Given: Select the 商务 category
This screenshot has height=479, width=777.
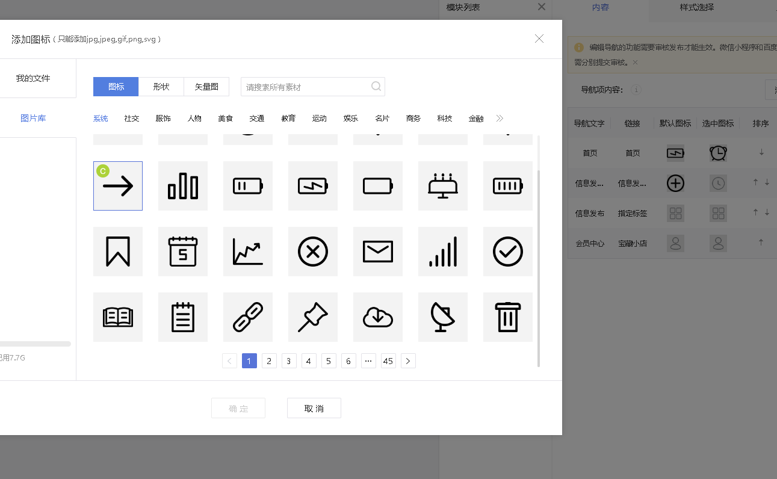Looking at the screenshot, I should click(x=413, y=119).
